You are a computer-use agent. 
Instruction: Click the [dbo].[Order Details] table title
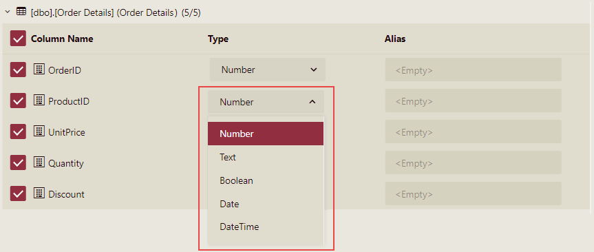tap(116, 13)
